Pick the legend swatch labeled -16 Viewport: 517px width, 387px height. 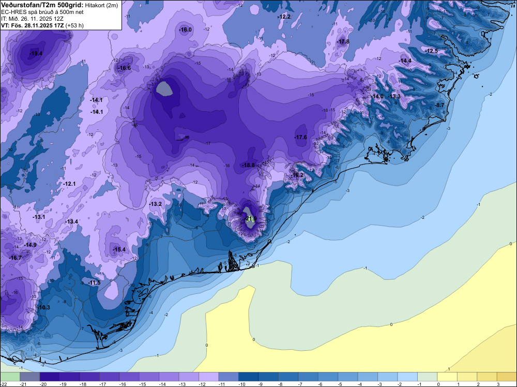click(129, 377)
